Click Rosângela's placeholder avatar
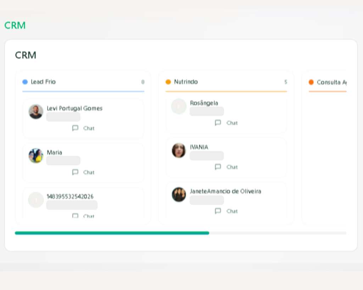 coord(179,106)
